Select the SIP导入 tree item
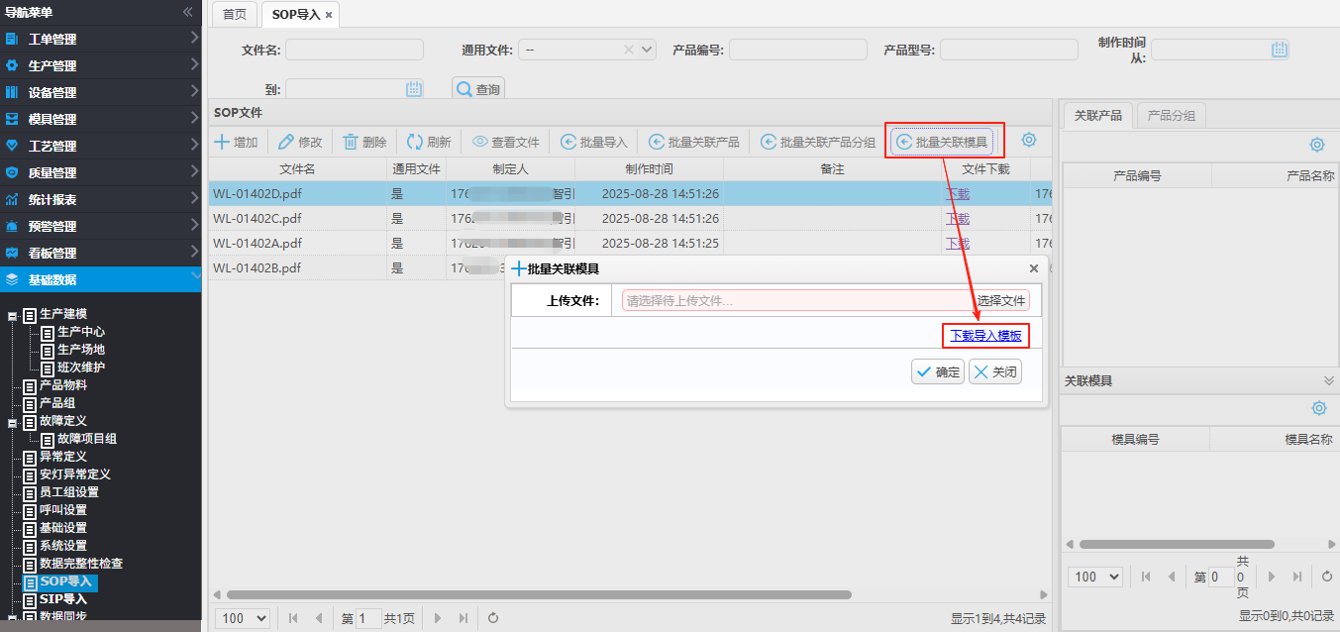The image size is (1340, 632). pyautogui.click(x=62, y=598)
